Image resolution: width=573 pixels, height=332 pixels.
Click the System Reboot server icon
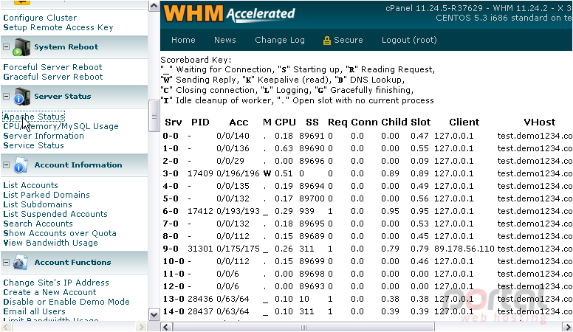pyautogui.click(x=21, y=47)
